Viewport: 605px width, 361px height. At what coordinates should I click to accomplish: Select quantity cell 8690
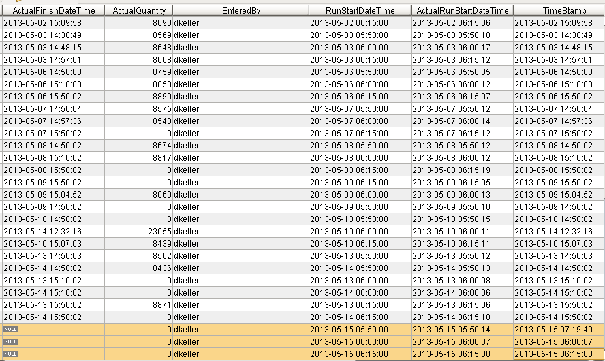(138, 22)
